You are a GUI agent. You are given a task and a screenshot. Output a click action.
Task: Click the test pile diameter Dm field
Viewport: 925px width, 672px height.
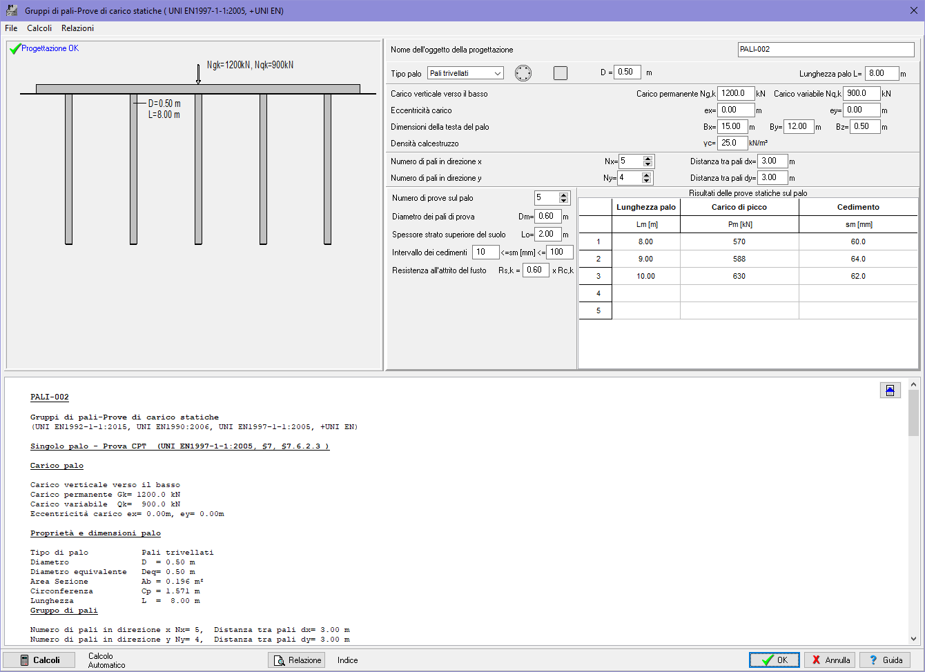point(549,216)
